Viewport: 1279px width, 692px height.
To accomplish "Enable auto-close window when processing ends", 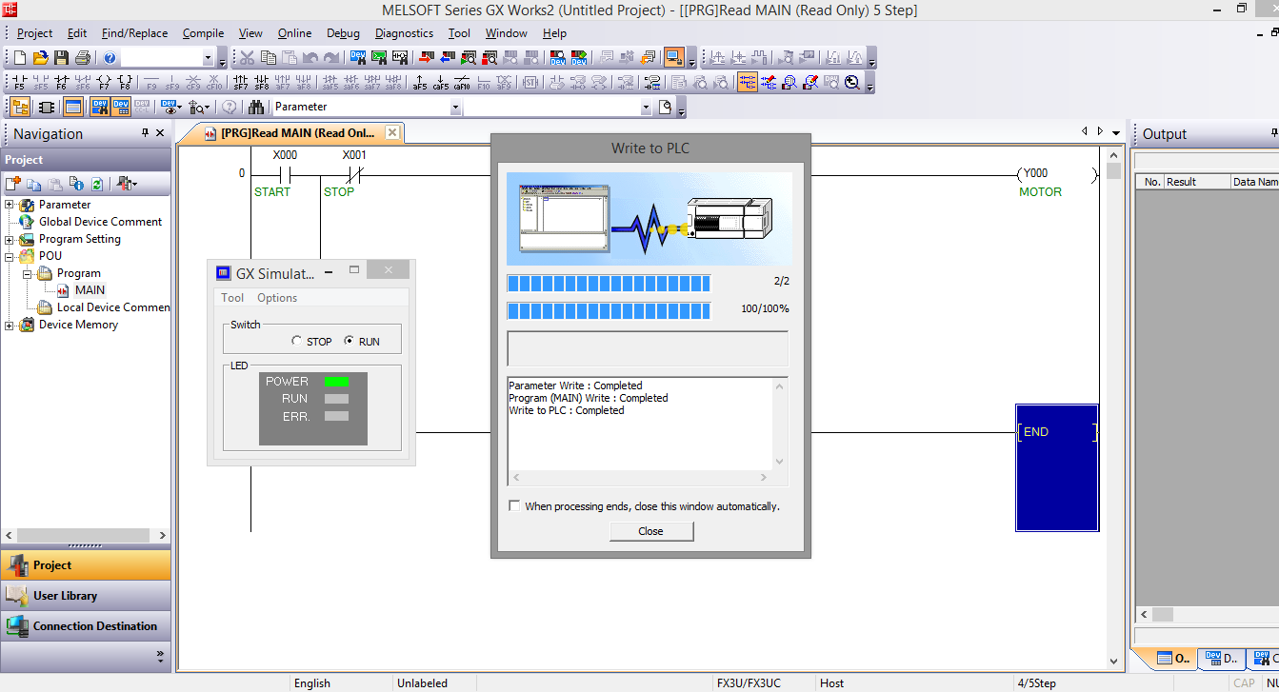I will 515,506.
